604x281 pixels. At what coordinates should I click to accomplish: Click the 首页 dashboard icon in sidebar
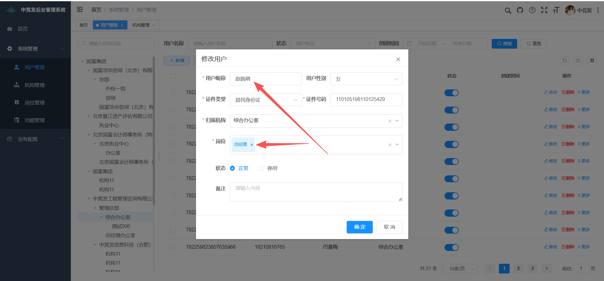10,29
